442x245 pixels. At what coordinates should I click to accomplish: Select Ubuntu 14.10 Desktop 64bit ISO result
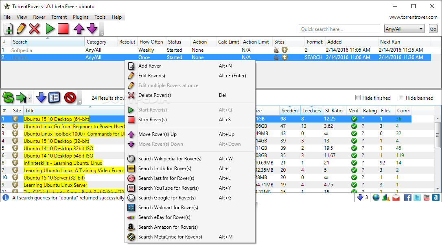point(58,155)
